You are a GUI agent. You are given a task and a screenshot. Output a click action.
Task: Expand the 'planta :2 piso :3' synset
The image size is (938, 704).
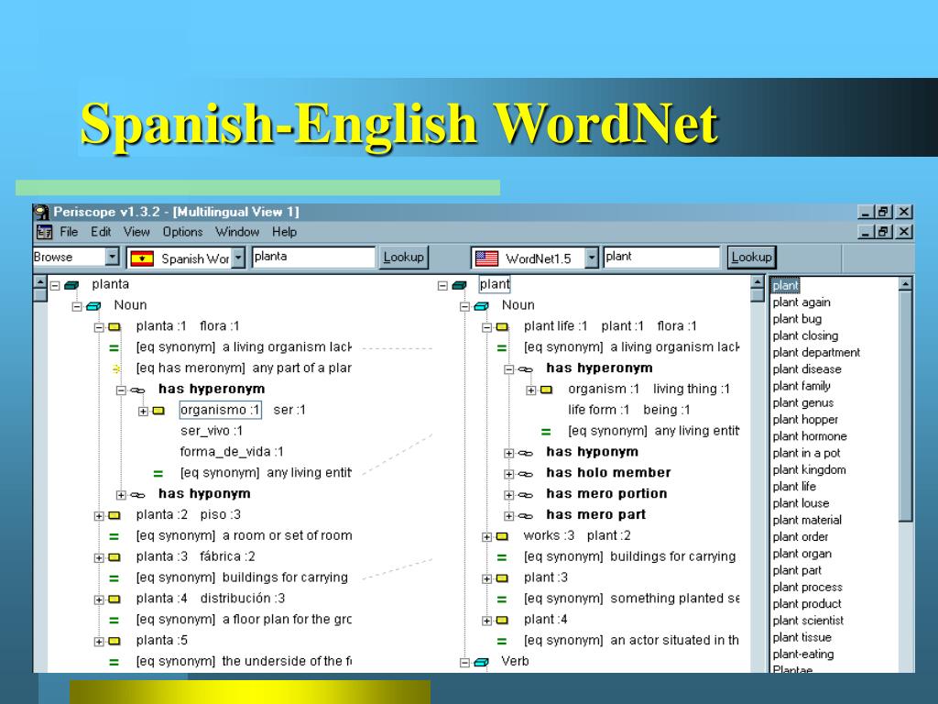pos(99,516)
